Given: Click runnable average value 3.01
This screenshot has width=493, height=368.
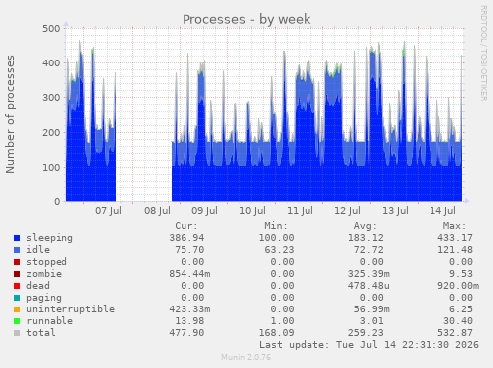Looking at the screenshot, I should tap(372, 321).
